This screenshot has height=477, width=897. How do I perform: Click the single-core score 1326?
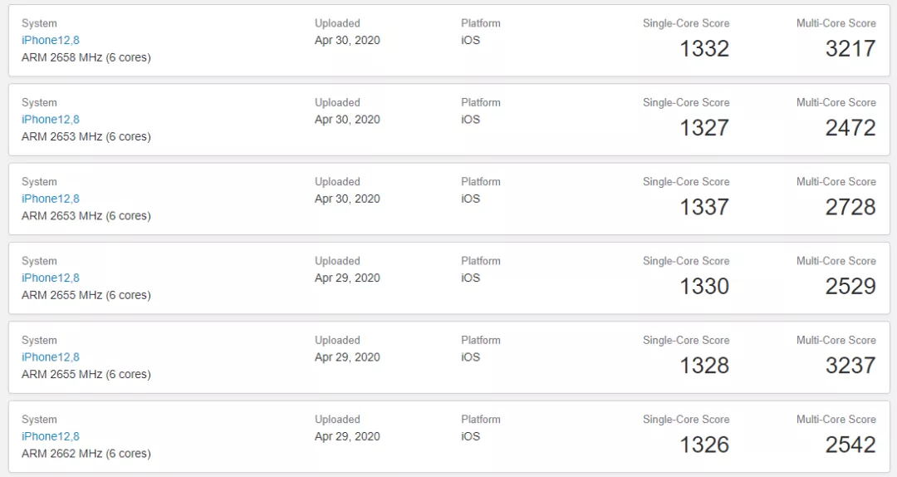704,445
